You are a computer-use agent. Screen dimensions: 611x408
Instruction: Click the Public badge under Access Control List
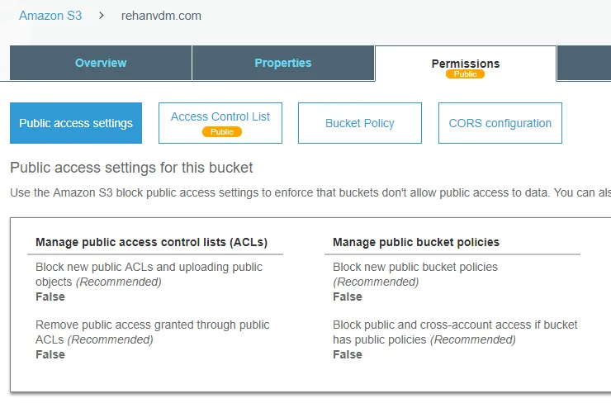[221, 131]
